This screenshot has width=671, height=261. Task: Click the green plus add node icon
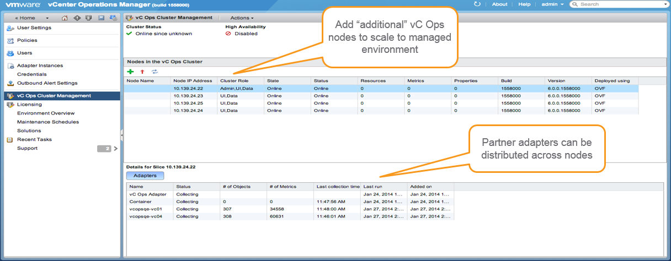click(130, 72)
